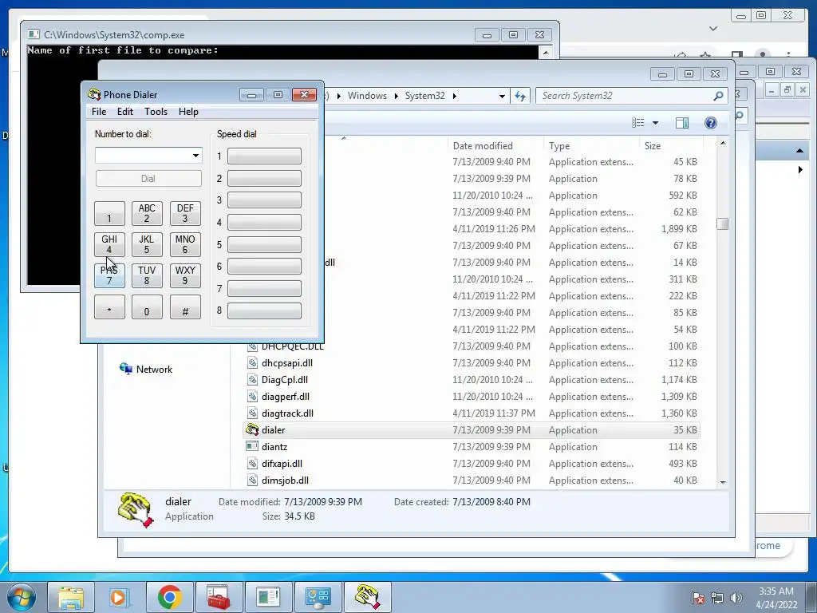Click the ABC 2 keypad button
This screenshot has width=817, height=613.
coord(147,213)
